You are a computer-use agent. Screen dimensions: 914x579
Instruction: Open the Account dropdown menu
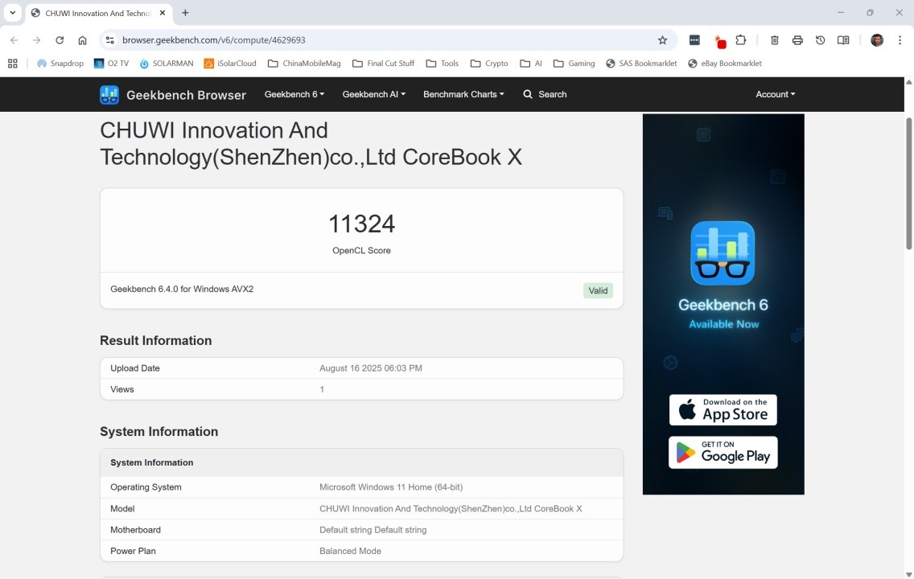pyautogui.click(x=776, y=94)
